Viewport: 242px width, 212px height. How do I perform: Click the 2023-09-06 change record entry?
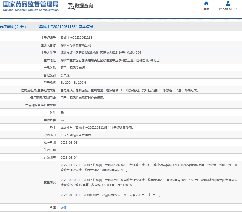pyautogui.click(x=149, y=183)
